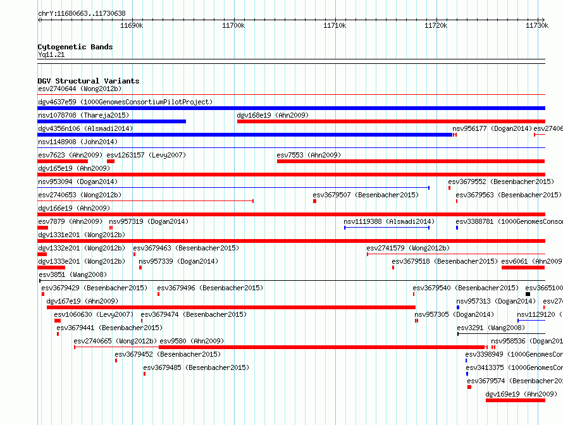The height and width of the screenshot is (425, 563).
Task: Click nsv957319 (Dogan2014) label
Action: tap(149, 221)
